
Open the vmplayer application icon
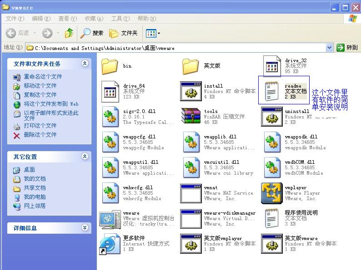[x=272, y=193]
